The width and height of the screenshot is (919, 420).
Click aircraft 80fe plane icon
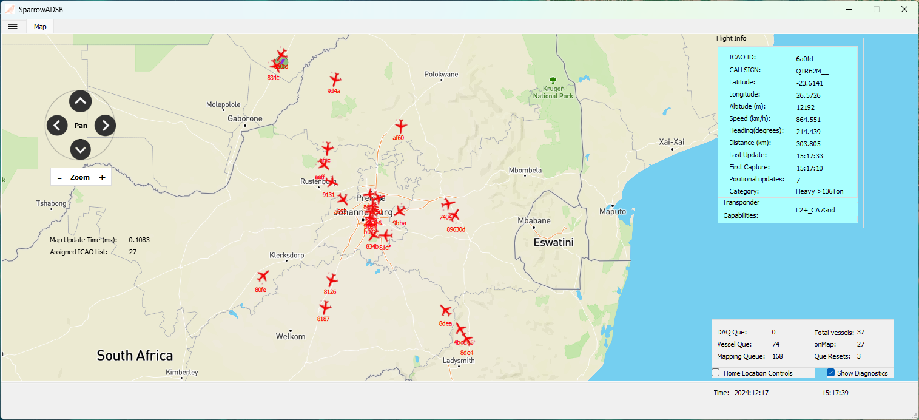click(x=263, y=277)
